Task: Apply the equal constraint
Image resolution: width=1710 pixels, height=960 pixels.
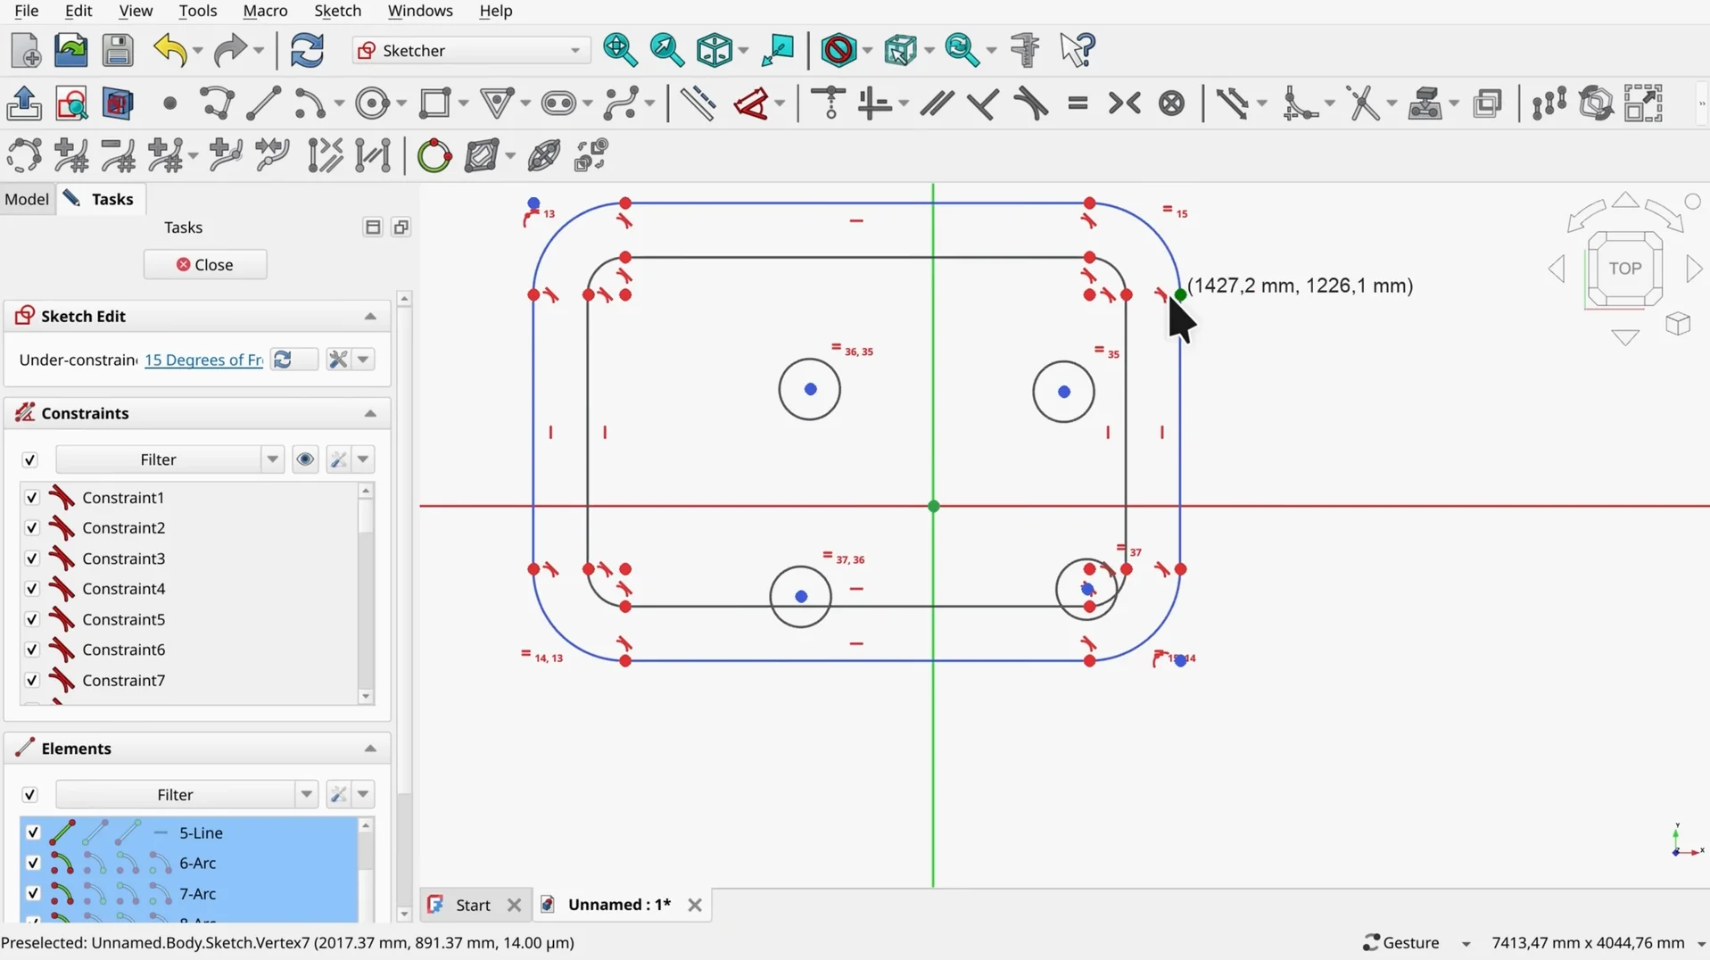Action: (1078, 103)
